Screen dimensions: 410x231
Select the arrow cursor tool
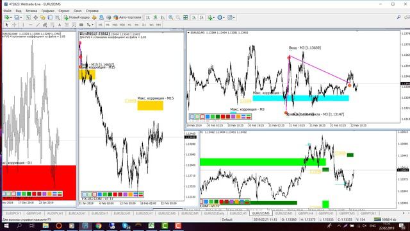click(x=7, y=25)
